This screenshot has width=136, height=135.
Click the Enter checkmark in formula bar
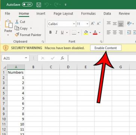53,58
